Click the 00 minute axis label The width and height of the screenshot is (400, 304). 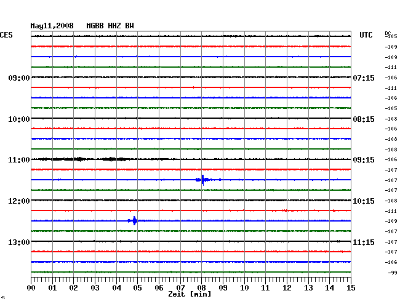[x=31, y=288]
